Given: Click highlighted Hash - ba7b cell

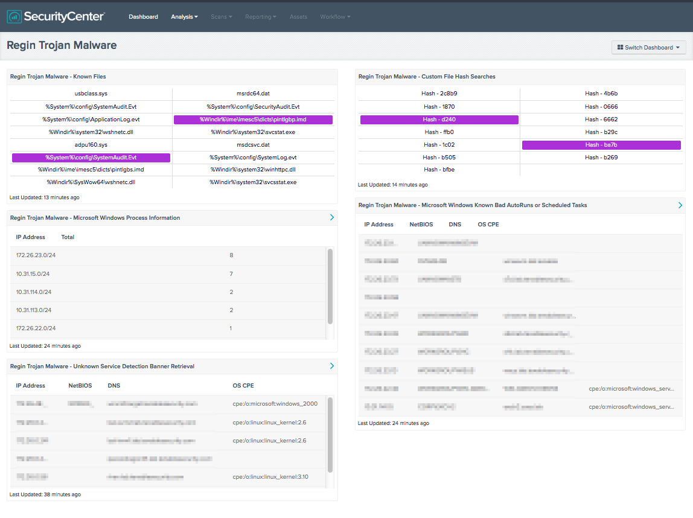Looking at the screenshot, I should coord(601,145).
